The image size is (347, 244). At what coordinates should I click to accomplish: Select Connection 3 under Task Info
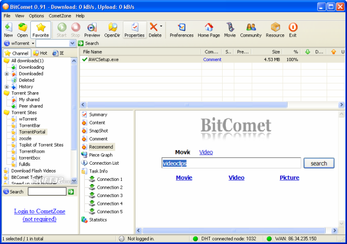[x=110, y=196]
